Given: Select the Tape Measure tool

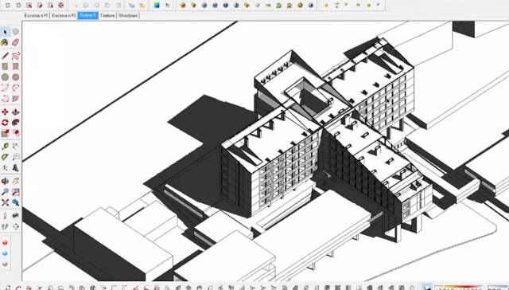Looking at the screenshot, I should 5,147.
